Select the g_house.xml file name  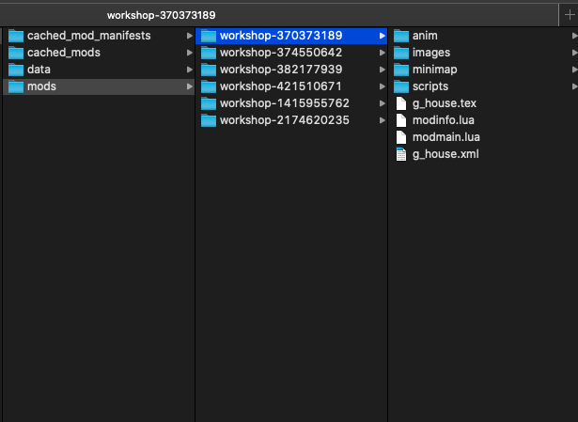tap(445, 154)
